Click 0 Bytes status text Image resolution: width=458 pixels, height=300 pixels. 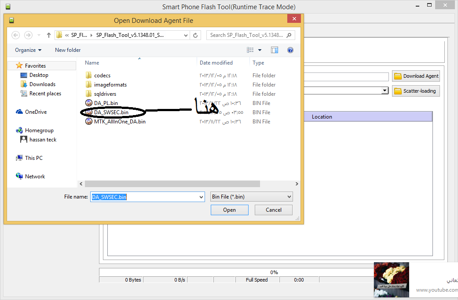(133, 280)
